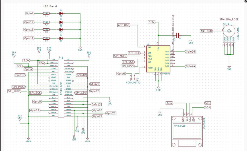Click the SPI_MOSI label near radio module
247x151 pixels.
(x=120, y=56)
